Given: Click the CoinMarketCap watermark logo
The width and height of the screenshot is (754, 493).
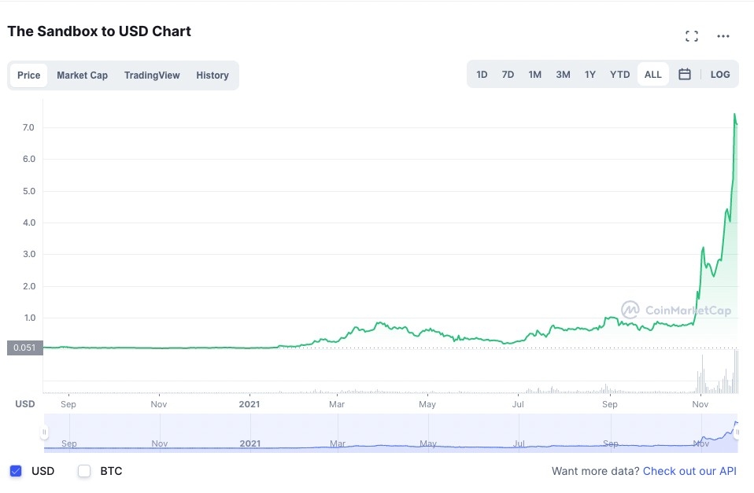Looking at the screenshot, I should [676, 310].
